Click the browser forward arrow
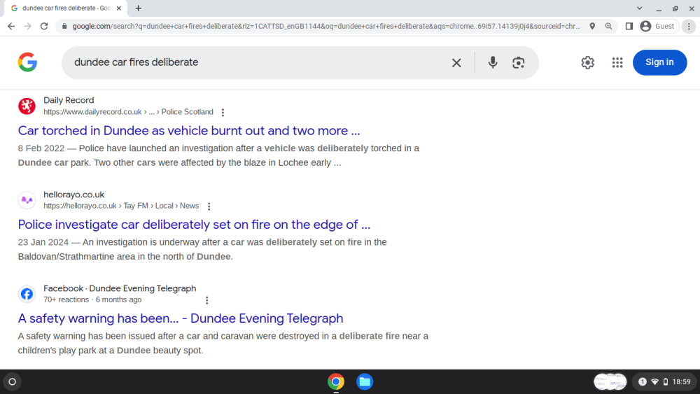 28,27
